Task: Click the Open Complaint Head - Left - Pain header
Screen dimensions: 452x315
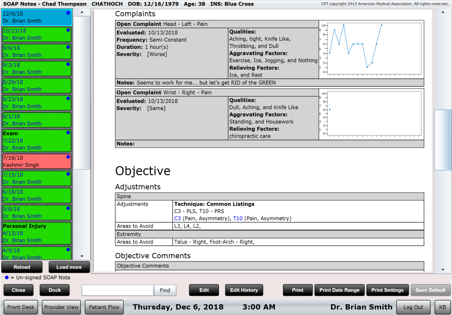Action: 217,24
